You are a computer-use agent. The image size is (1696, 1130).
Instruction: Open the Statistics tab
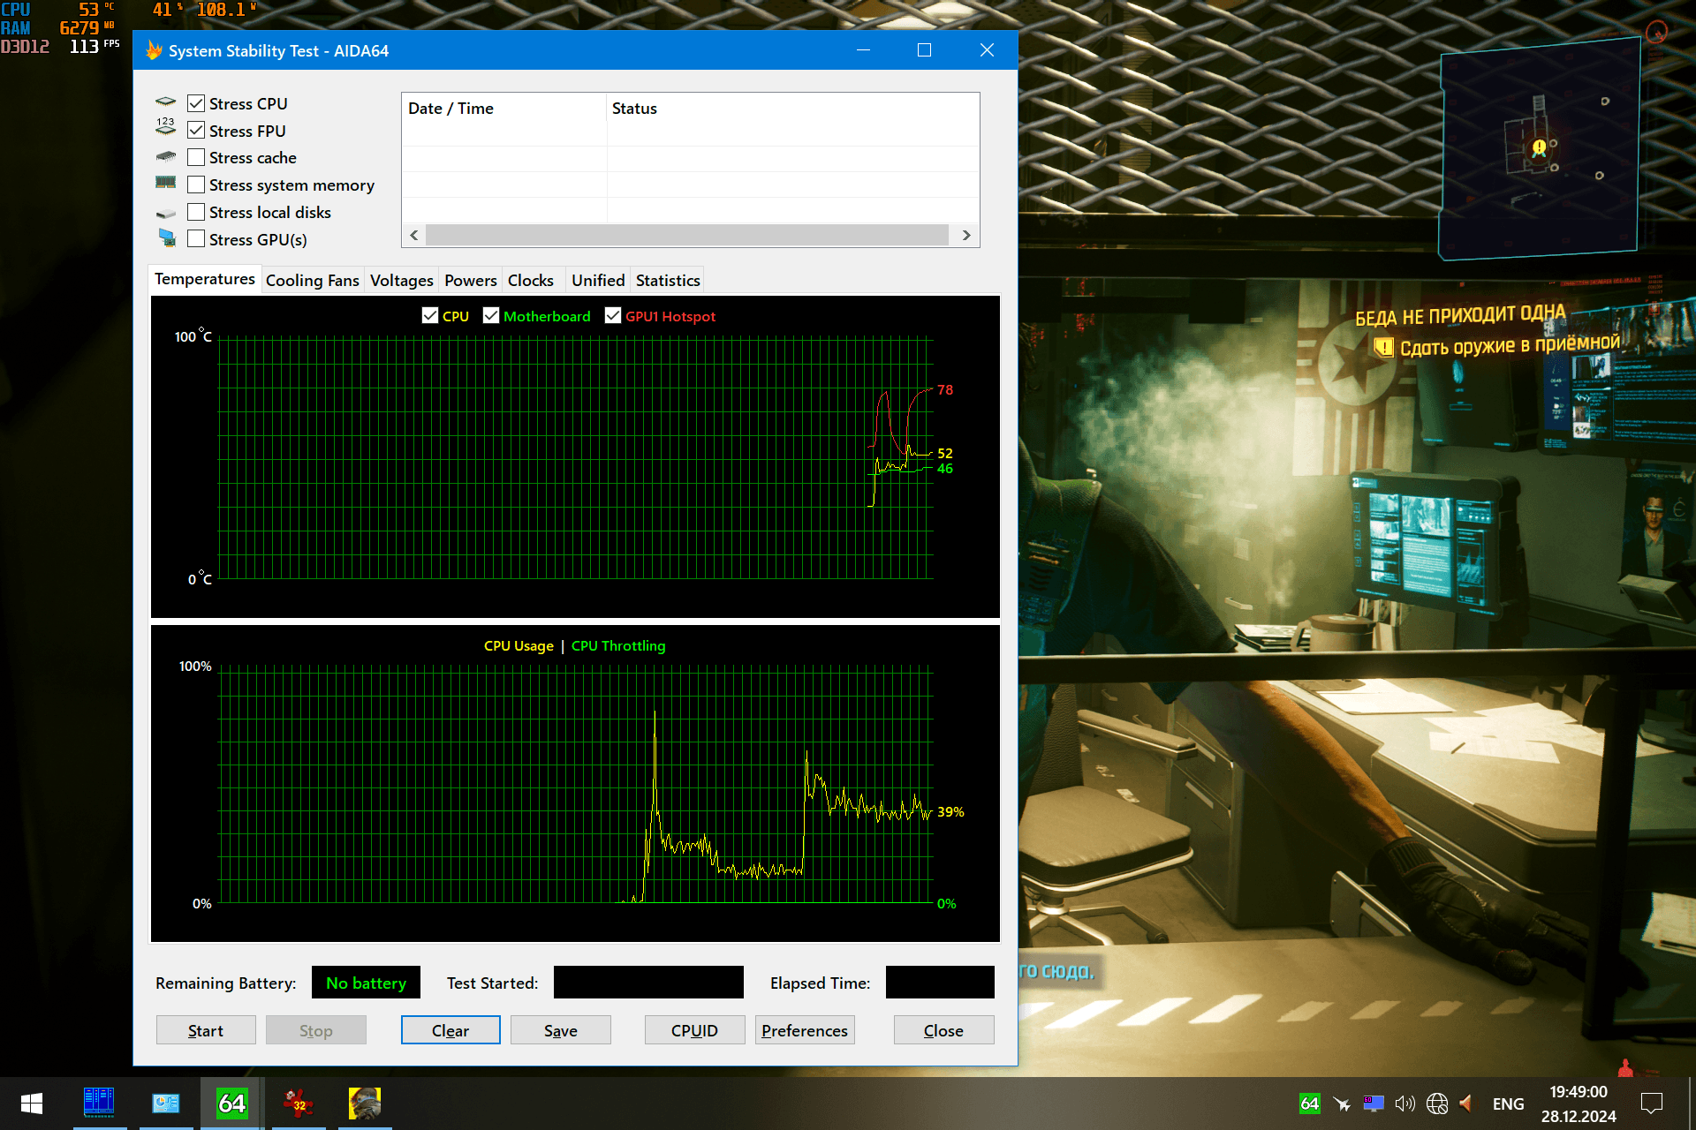click(668, 281)
